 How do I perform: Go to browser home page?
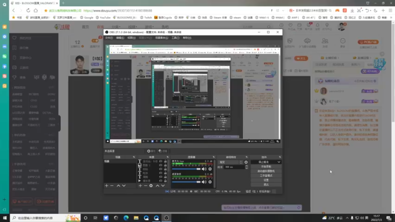pos(36,10)
